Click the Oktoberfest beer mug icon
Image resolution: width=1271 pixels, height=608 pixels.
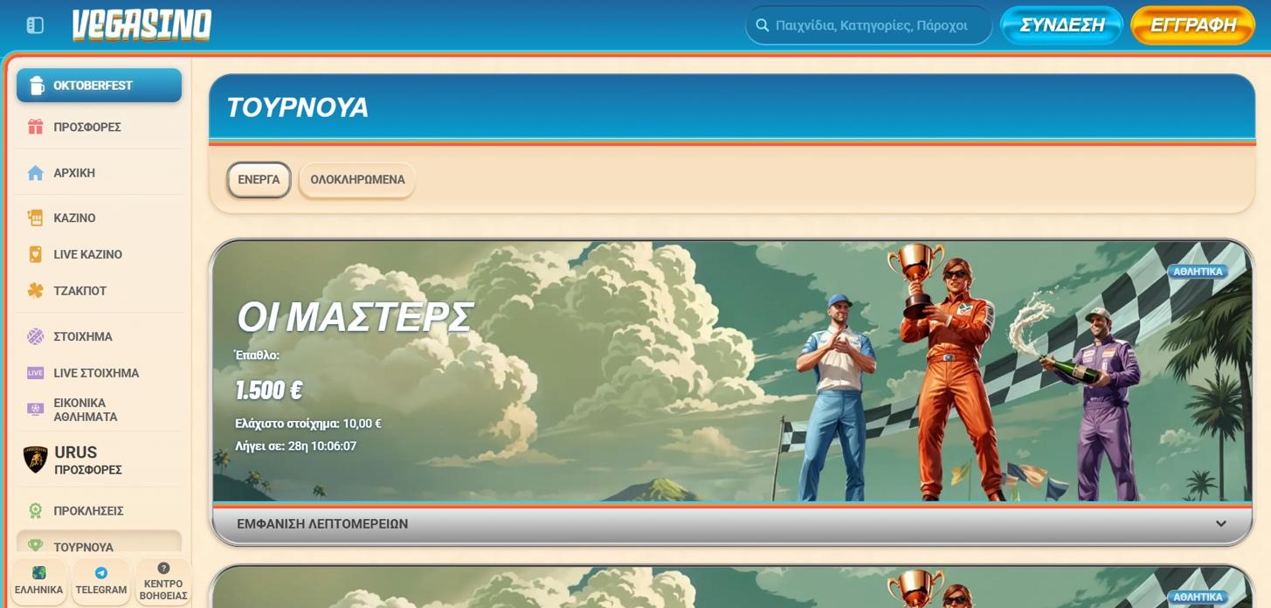tap(36, 86)
